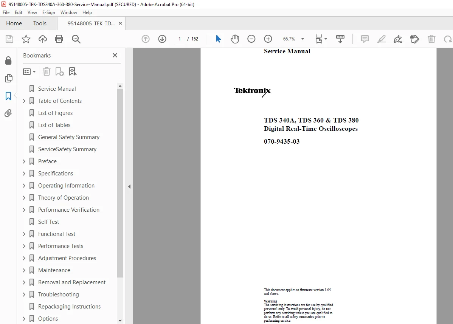This screenshot has width=453, height=324.
Task: Select the Highlight text tool
Action: pyautogui.click(x=382, y=39)
